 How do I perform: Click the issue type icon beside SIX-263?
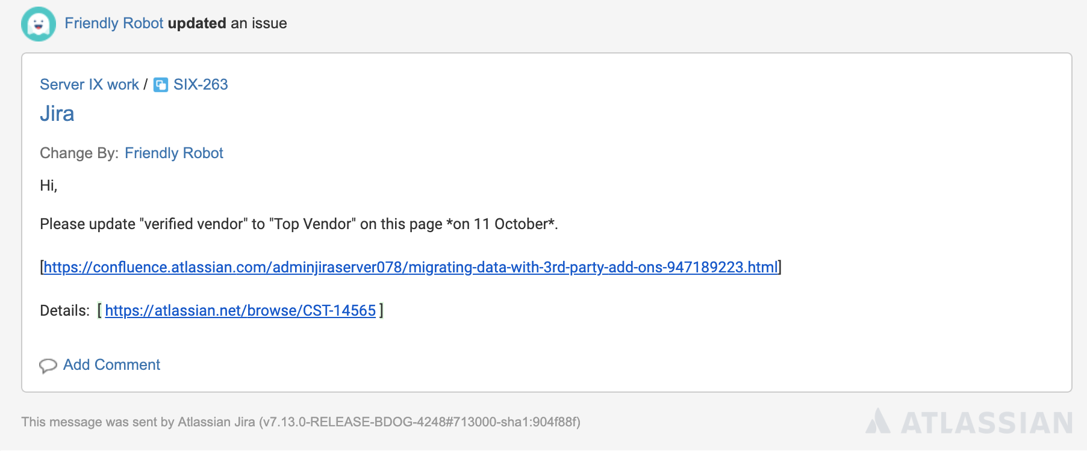[x=161, y=85]
